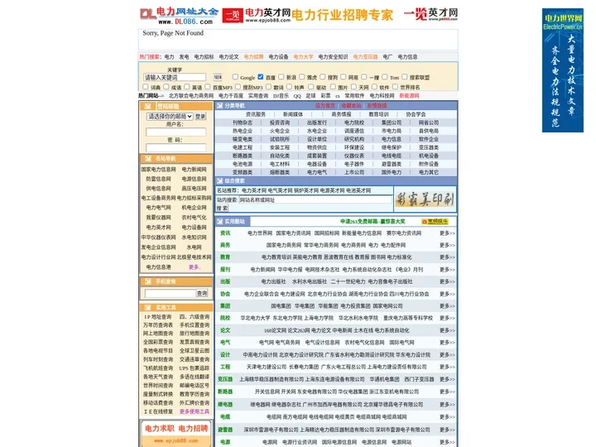Open the 请选择你的邮箱 dropdown
This screenshot has width=596, height=447.
pos(170,117)
